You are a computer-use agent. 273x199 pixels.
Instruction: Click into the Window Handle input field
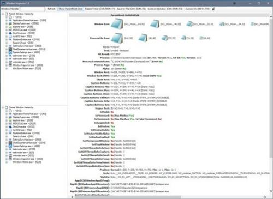click(32, 9)
